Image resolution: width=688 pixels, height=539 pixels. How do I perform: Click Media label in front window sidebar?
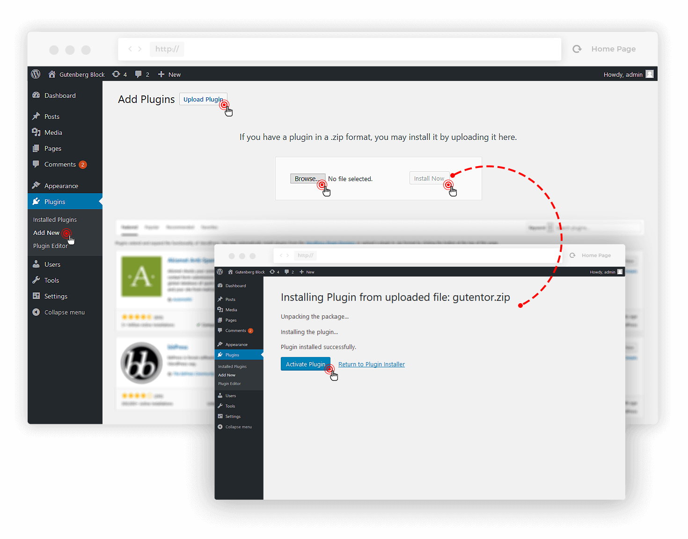[x=231, y=310]
